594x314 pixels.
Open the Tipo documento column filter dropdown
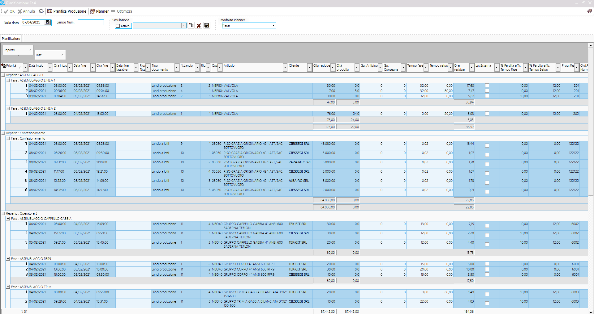coord(177,67)
